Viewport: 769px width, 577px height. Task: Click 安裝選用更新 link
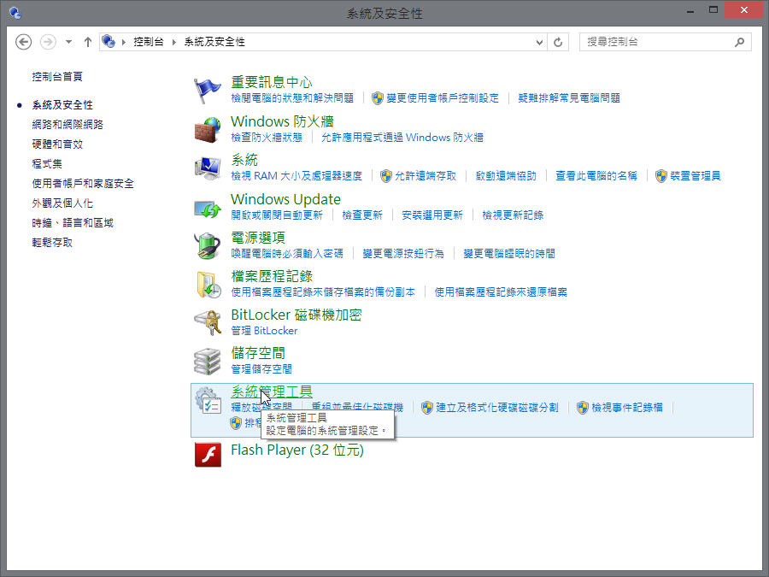click(x=432, y=215)
